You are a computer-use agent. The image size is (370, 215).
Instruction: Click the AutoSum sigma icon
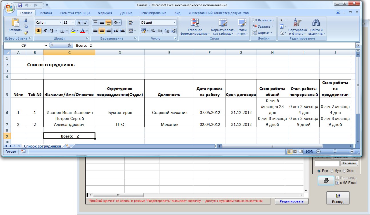[x=281, y=20]
